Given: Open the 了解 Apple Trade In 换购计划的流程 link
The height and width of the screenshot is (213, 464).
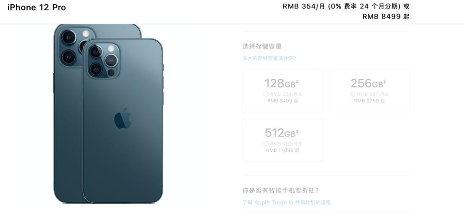Looking at the screenshot, I should 286,202.
